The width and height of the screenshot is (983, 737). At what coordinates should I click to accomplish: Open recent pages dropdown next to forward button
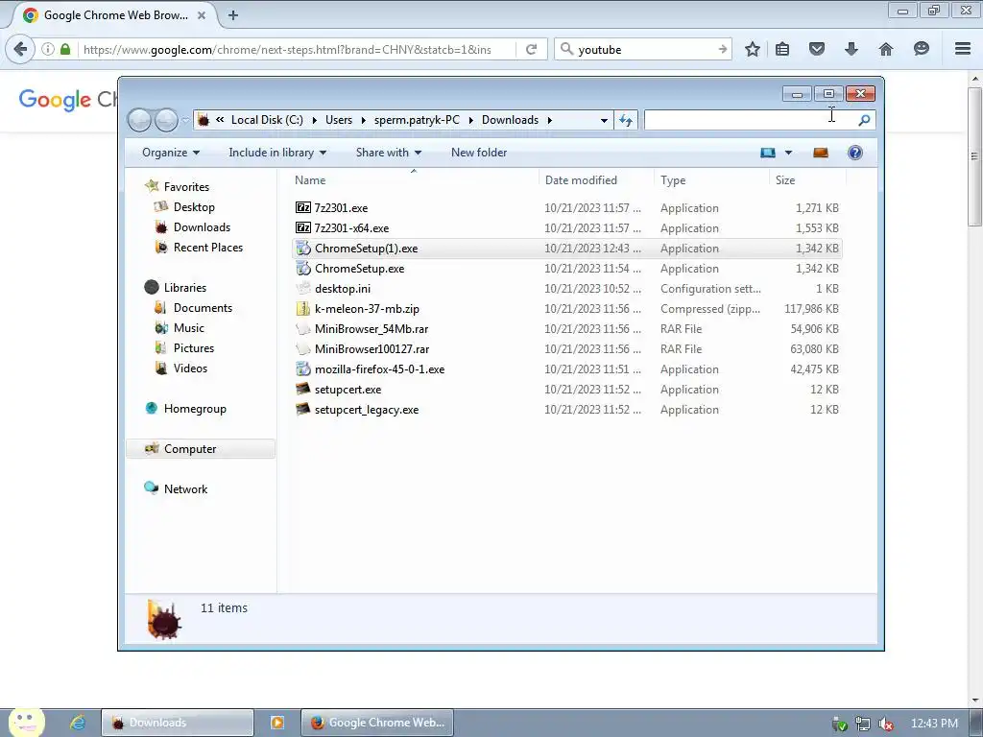[185, 120]
